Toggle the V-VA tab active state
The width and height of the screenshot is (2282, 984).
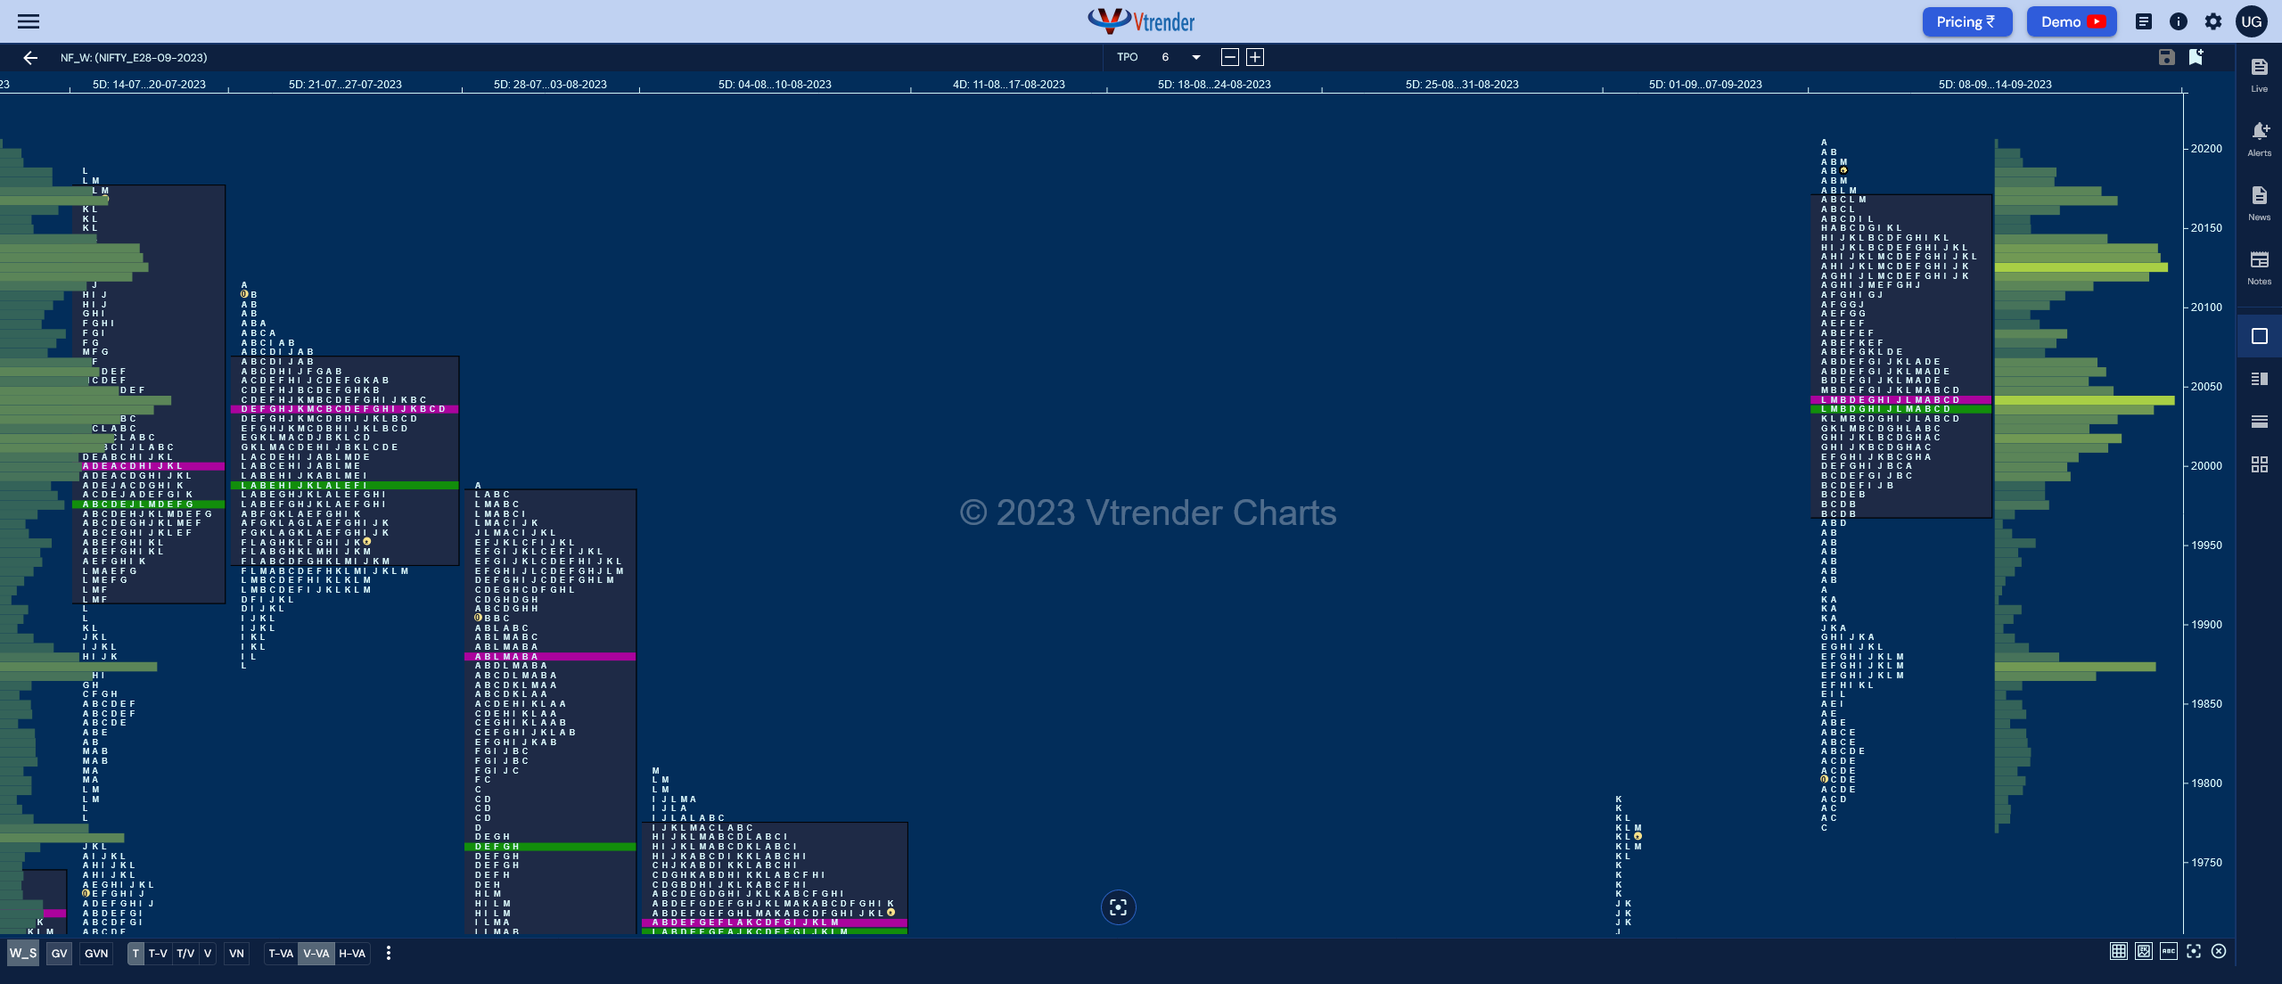click(316, 954)
